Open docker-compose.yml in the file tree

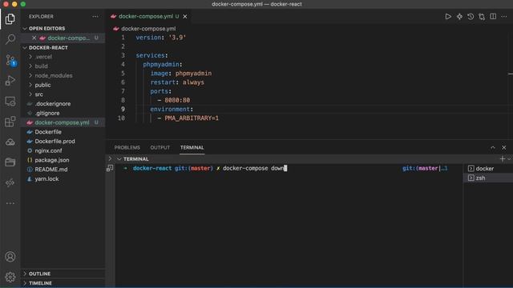tap(62, 122)
